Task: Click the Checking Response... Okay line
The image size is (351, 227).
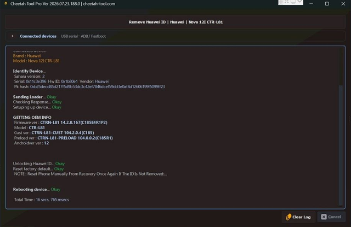Action: pos(37,102)
